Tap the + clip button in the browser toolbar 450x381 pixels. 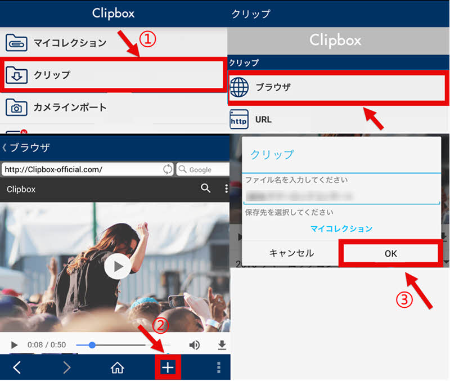[167, 367]
